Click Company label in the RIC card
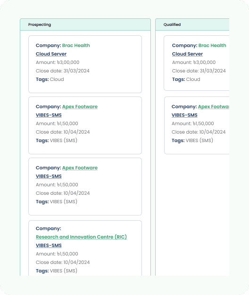 coord(49,228)
